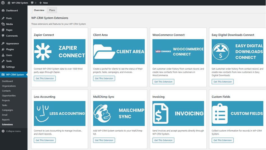Click the Plugins plug icon
Screen dimensions: 266x150
(x=3, y=49)
